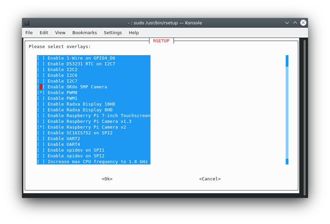Viewport: 330px width, 224px height.
Task: Toggle Enable UART2 checkbox
Action: 41,138
